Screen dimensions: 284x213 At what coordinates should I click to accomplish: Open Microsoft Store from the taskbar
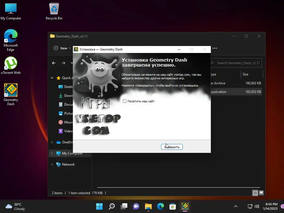173,206
